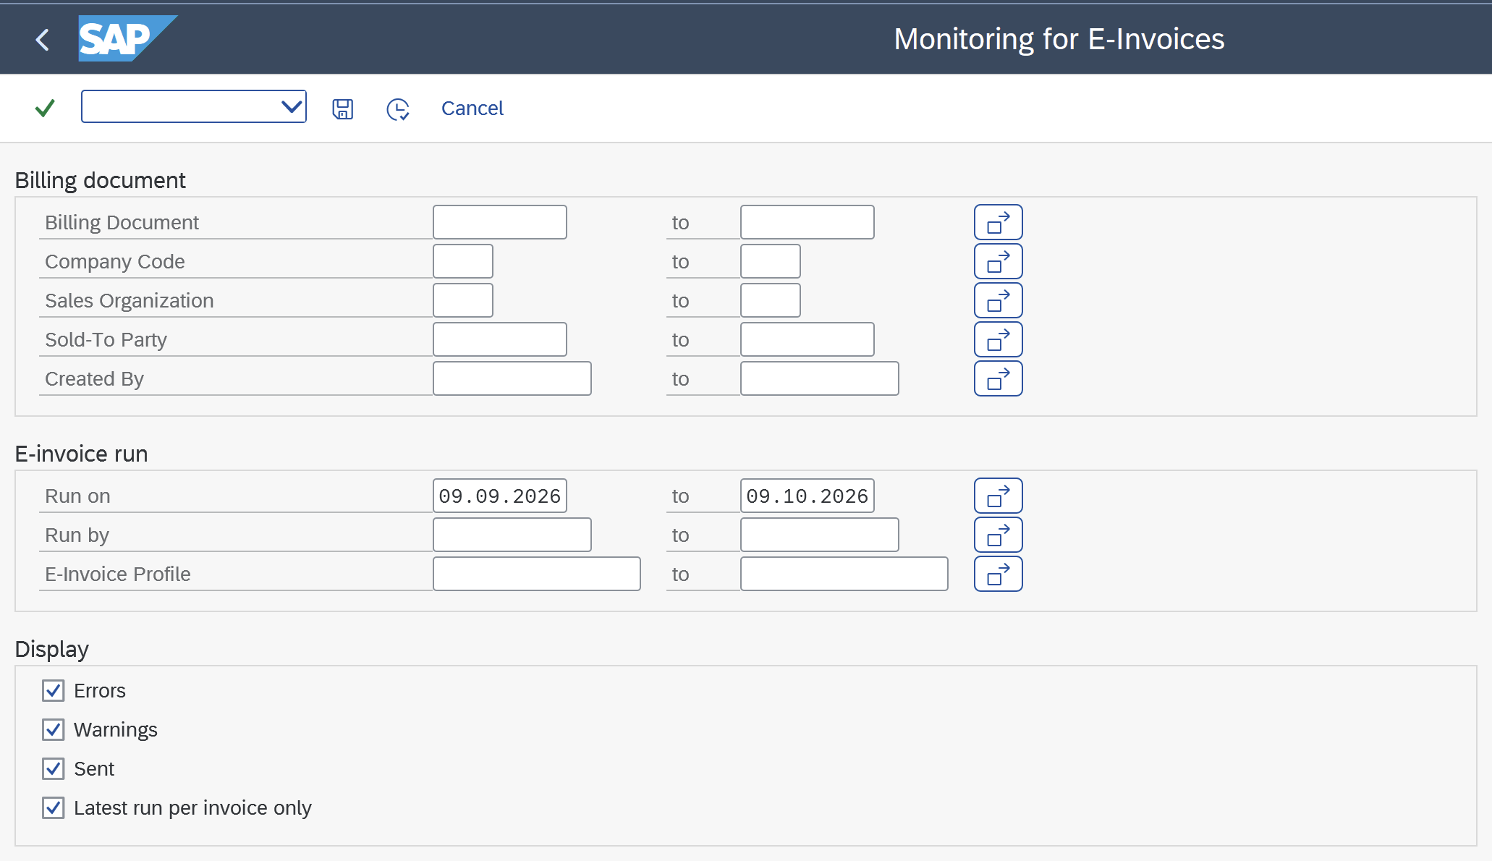Viewport: 1492px width, 861px height.
Task: Click the Created By to field
Action: (820, 378)
